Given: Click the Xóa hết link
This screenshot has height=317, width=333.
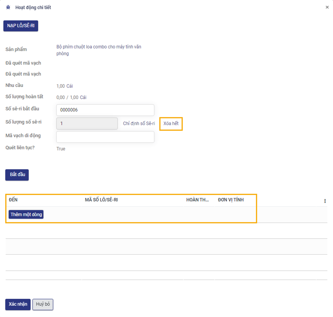Looking at the screenshot, I should tap(171, 124).
